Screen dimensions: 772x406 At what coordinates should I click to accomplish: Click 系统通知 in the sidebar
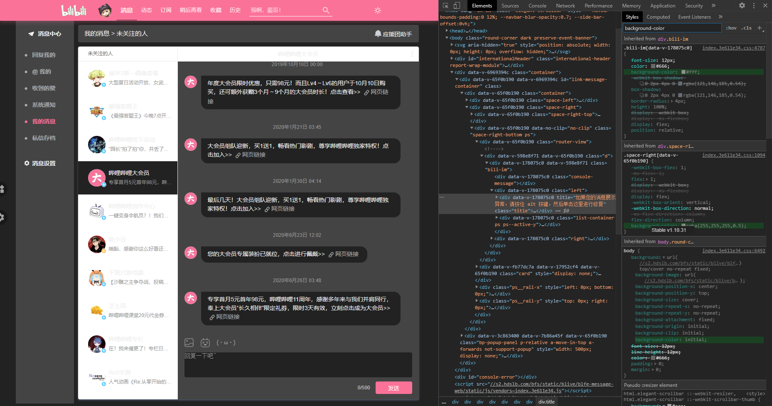(x=44, y=105)
